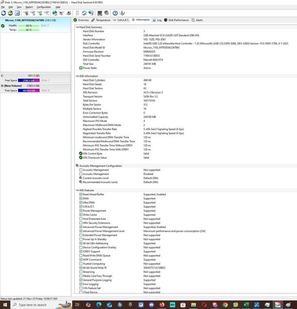Open Excel from the taskbar
This screenshot has height=309, width=297.
pos(246,305)
